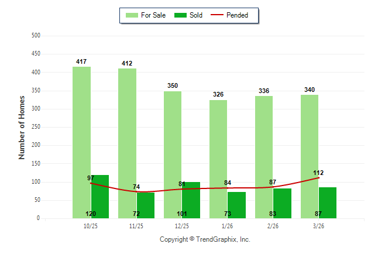Open the Copyright TrendGraphix, Inc. text
This screenshot has height=254, width=378.
point(205,239)
